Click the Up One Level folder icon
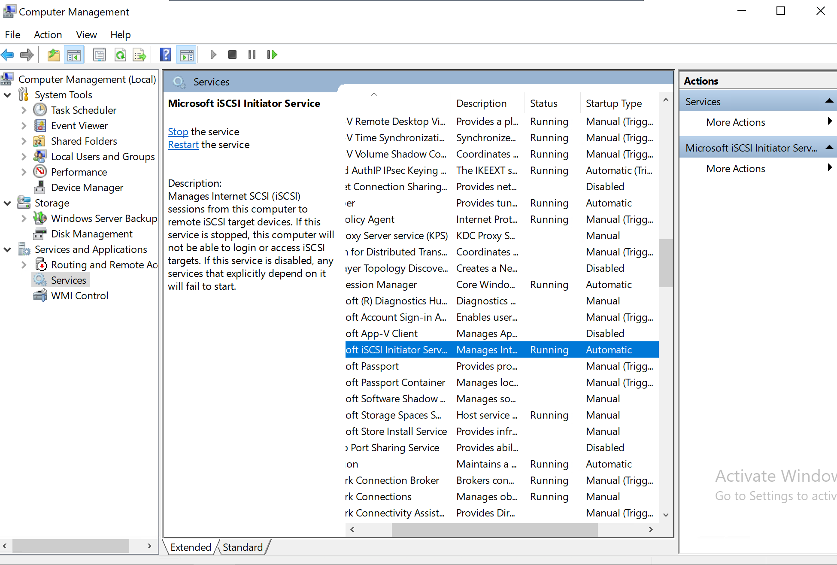The width and height of the screenshot is (837, 565). [54, 55]
